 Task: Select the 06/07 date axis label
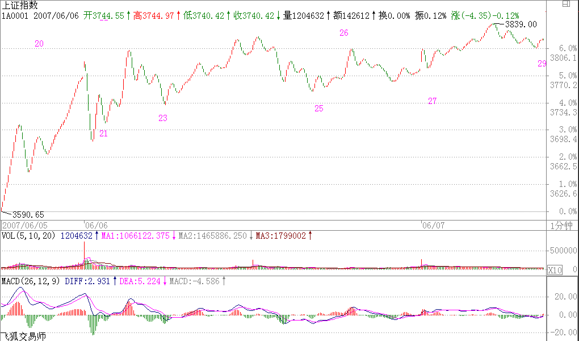pos(431,224)
